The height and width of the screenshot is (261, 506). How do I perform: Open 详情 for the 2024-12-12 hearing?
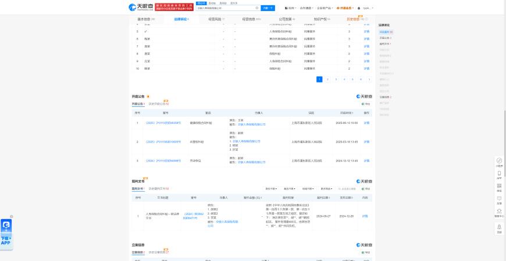(366, 160)
